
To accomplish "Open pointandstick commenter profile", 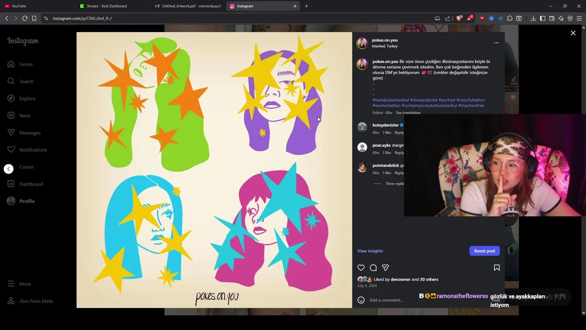I will (x=385, y=165).
